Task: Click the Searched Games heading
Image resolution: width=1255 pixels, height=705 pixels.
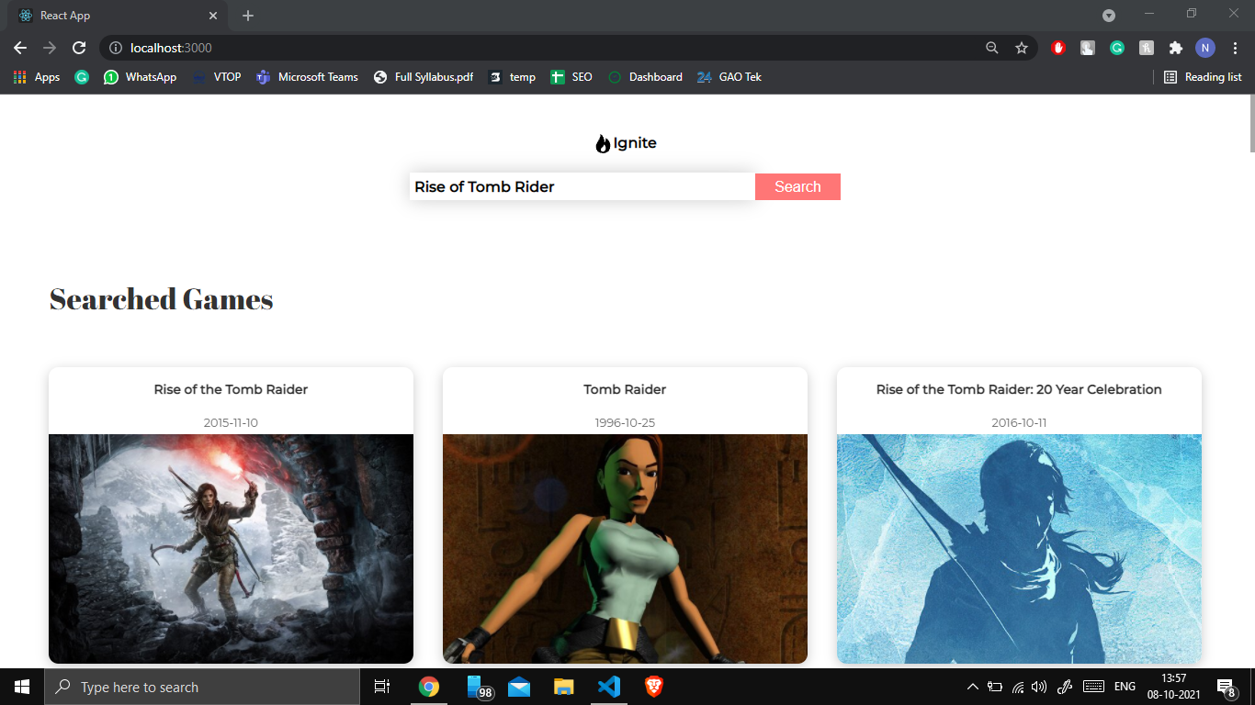Action: (162, 299)
